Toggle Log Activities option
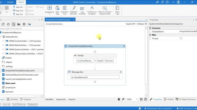 (82, 10)
